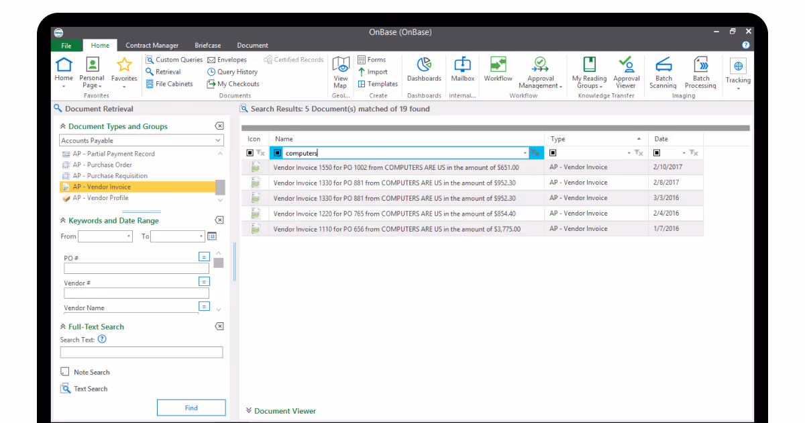Expand the Document Viewer panel
The height and width of the screenshot is (423, 805).
248,410
